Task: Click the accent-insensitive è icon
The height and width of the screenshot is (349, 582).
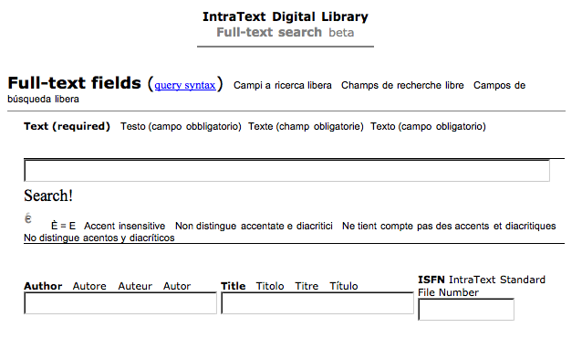Action: point(28,218)
